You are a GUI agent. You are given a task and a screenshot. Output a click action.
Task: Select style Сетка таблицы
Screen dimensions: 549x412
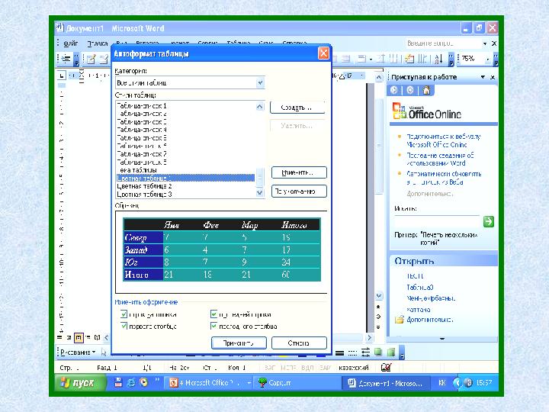click(x=137, y=170)
